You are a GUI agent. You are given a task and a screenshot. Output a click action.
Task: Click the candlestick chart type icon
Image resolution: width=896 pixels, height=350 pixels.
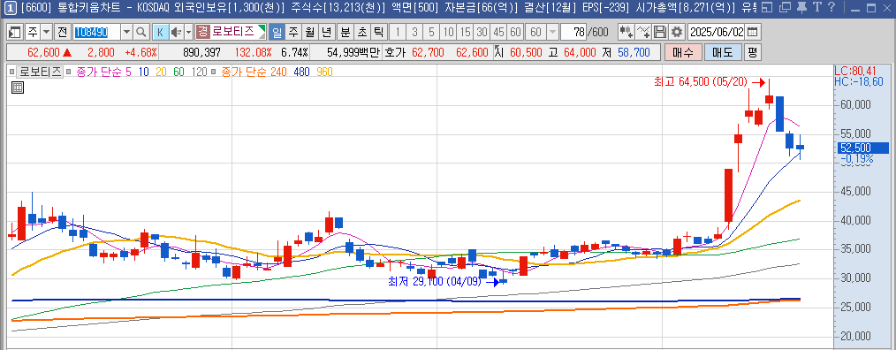(626, 32)
